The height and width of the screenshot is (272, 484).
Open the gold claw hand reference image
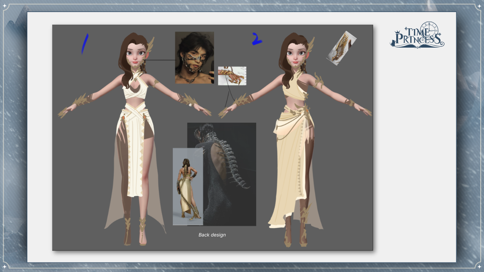click(x=232, y=76)
